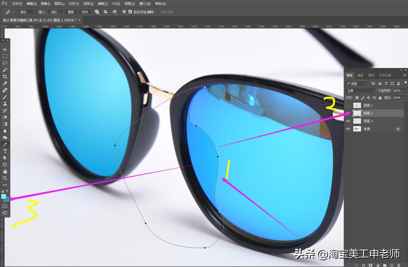Collapse the Layers panel to icons
The height and width of the screenshot is (267, 408).
[x=401, y=70]
